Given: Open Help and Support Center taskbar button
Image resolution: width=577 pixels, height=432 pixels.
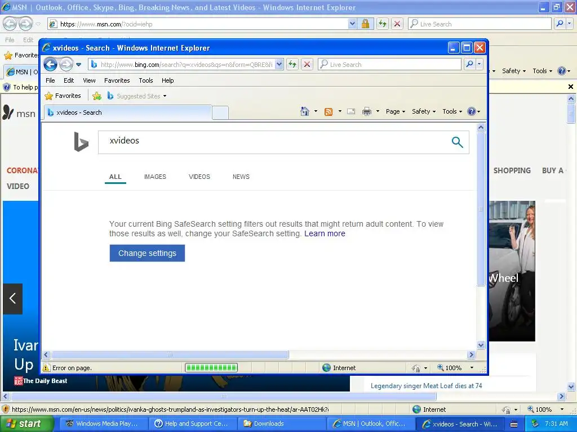Looking at the screenshot, I should click(193, 424).
